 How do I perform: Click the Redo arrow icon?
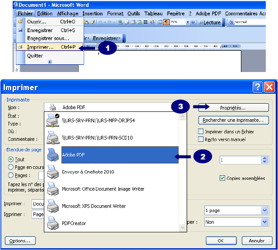coord(109,22)
